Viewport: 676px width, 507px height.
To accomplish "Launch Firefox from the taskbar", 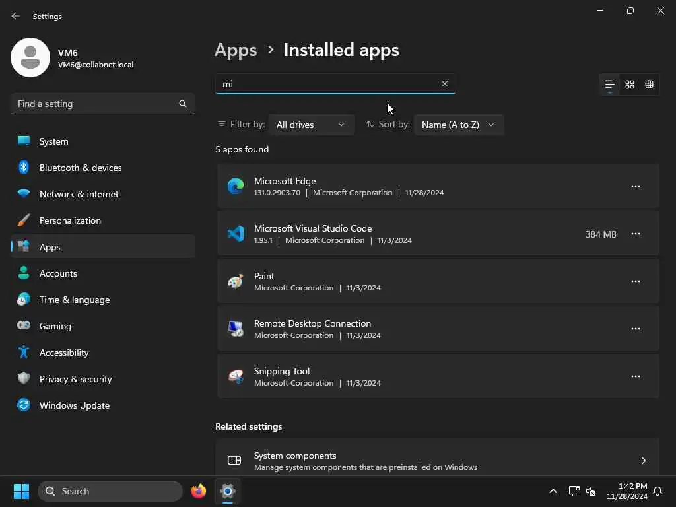I will click(x=199, y=491).
